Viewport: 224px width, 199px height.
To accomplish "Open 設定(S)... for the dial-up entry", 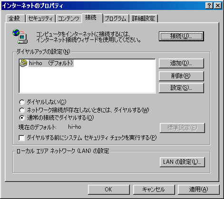I will click(x=181, y=88).
